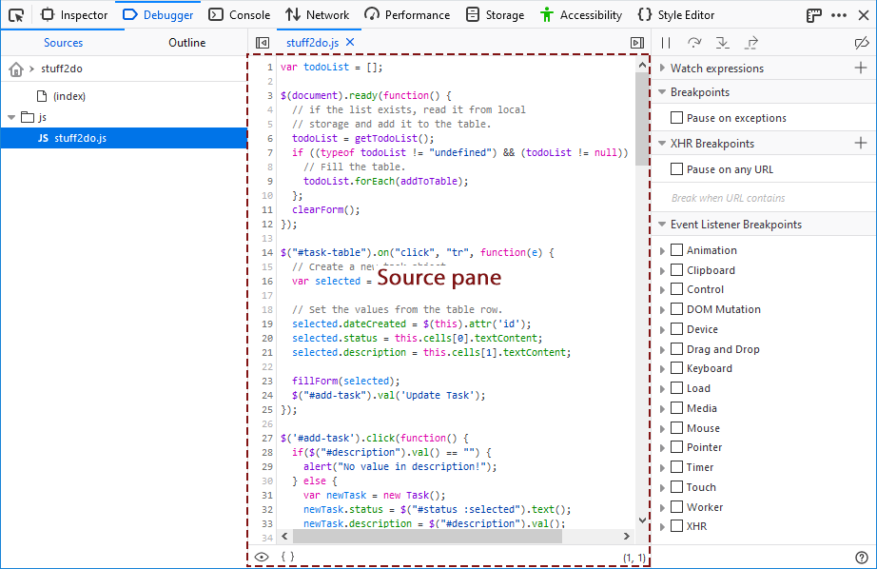Check Pause on any URL

pos(678,169)
